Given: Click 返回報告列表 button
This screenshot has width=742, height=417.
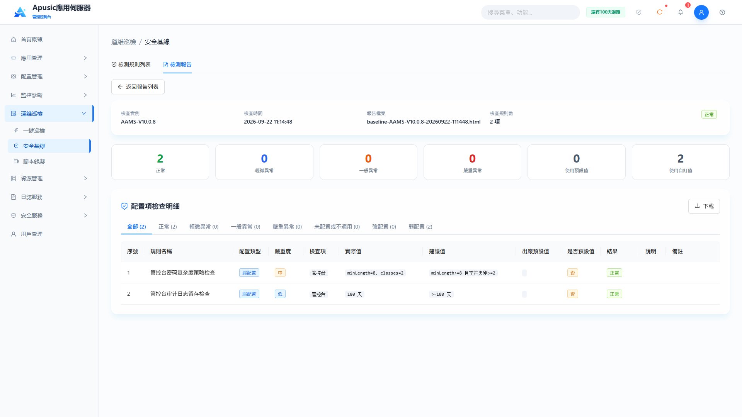Looking at the screenshot, I should 138,87.
